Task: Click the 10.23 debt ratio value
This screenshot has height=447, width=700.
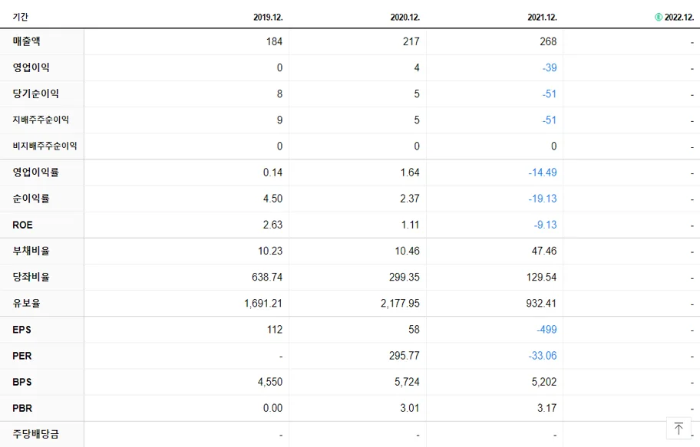Action: [270, 251]
